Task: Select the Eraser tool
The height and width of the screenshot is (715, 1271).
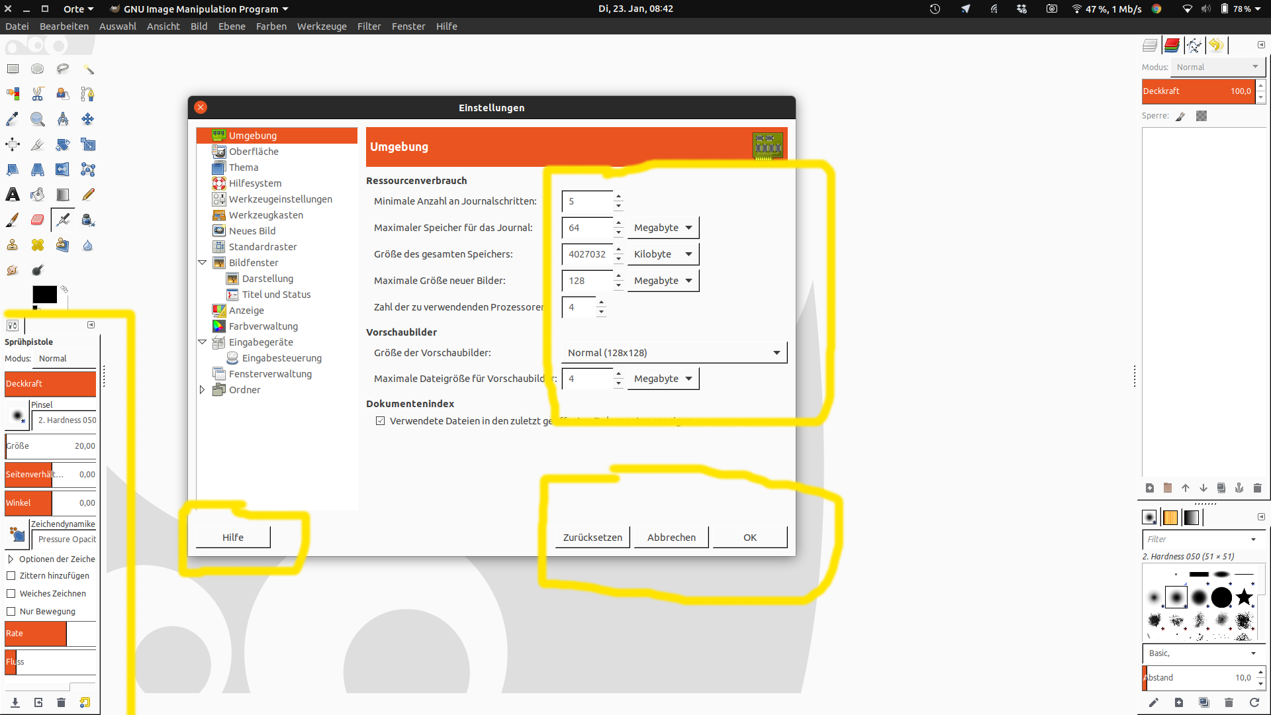Action: coord(38,220)
